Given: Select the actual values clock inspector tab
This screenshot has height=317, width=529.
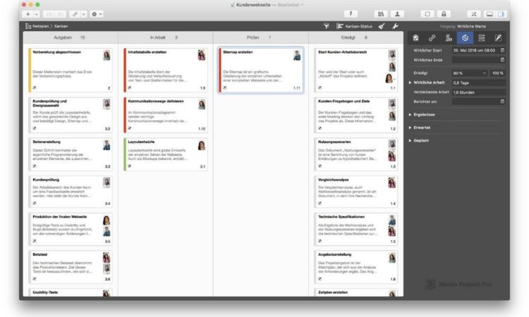Looking at the screenshot, I should pos(465,37).
